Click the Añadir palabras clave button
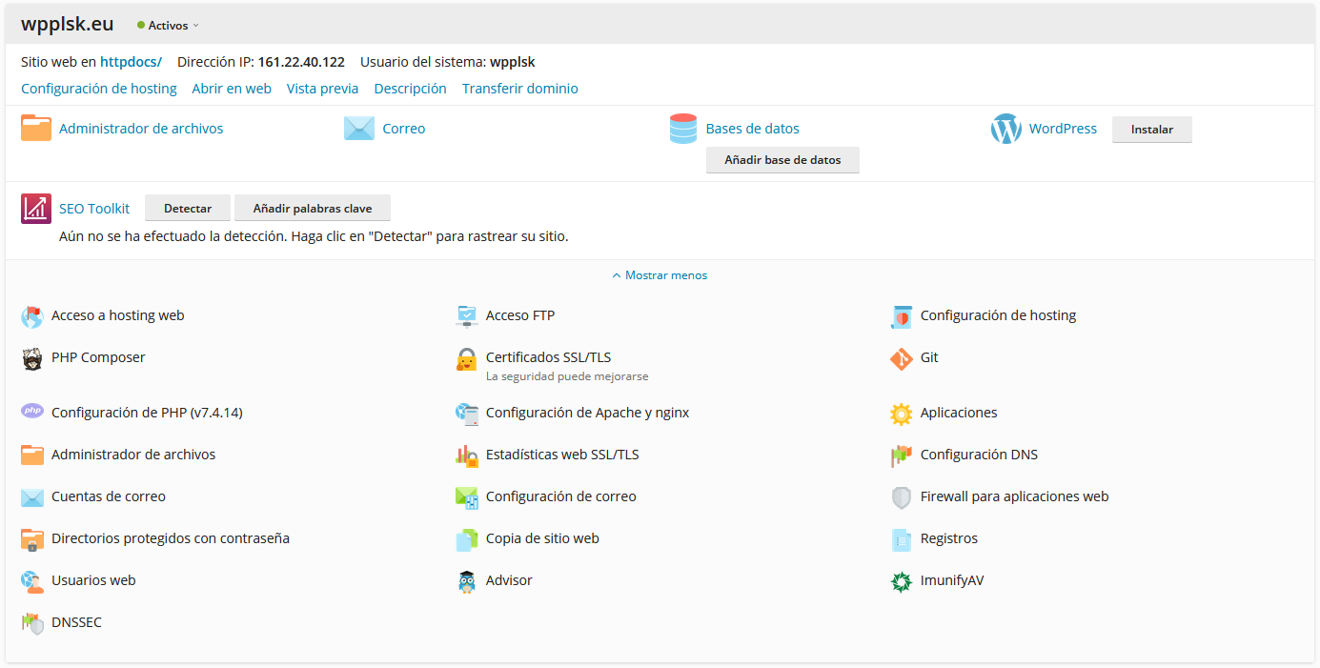The width and height of the screenshot is (1320, 668). [313, 208]
